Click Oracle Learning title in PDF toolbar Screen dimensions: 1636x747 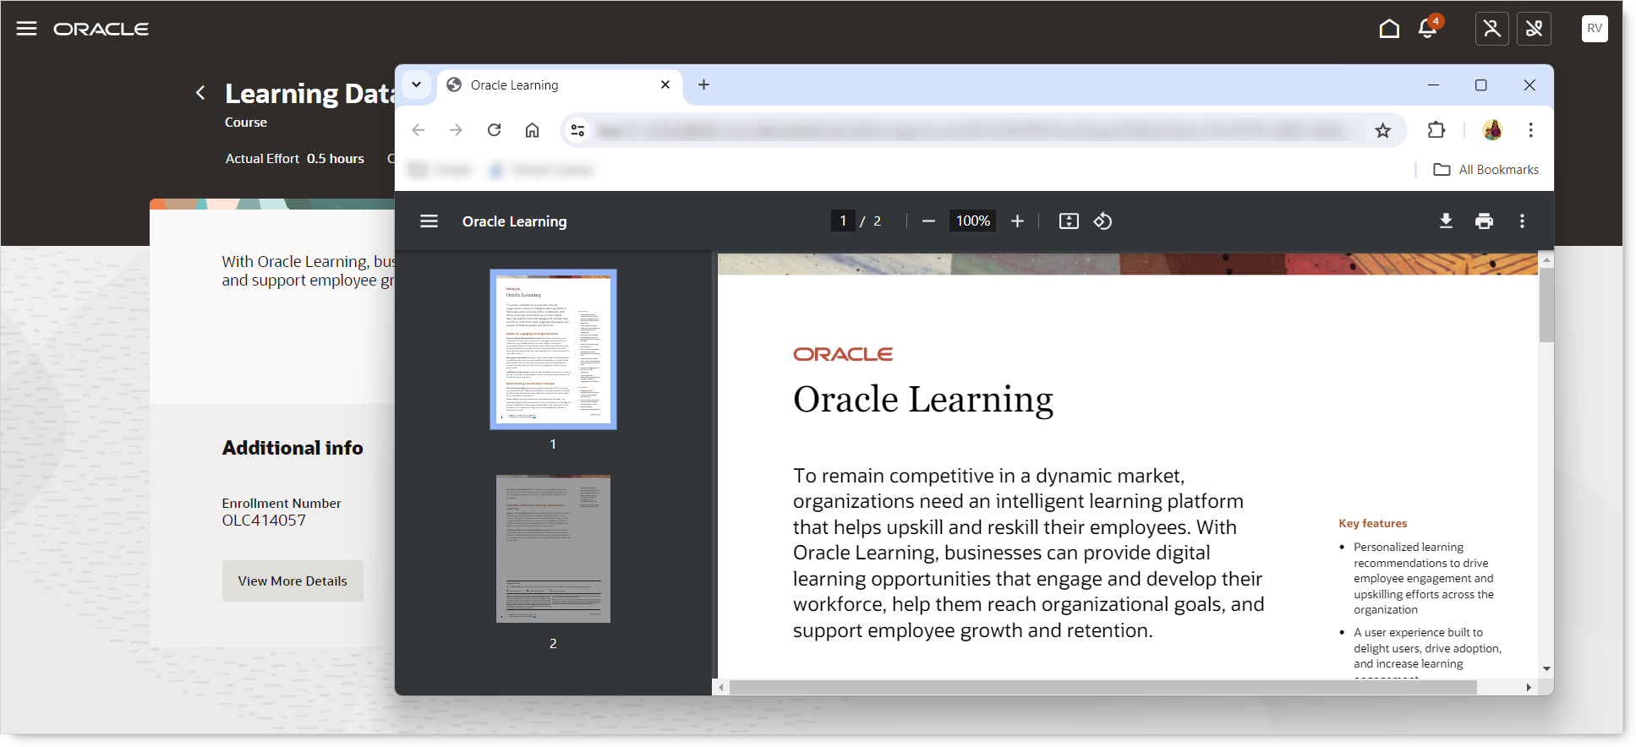515,221
